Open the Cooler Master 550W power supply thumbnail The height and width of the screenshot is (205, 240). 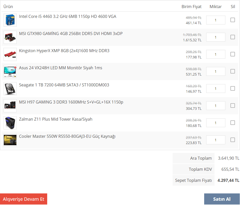10,140
